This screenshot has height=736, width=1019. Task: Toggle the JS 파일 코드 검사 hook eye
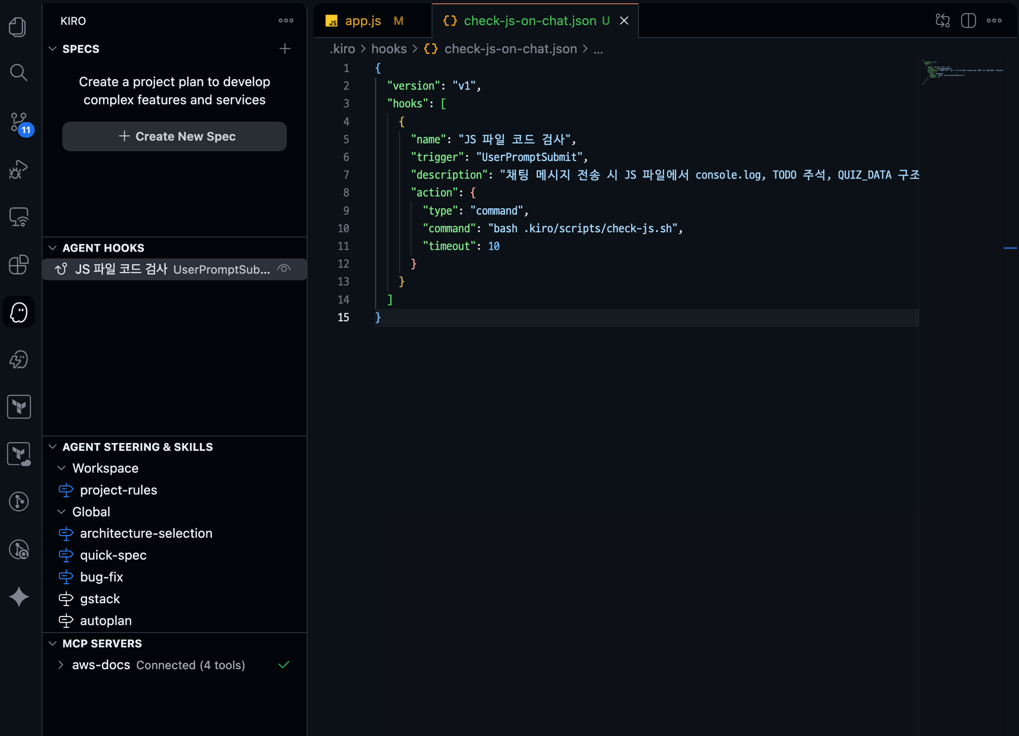[284, 268]
